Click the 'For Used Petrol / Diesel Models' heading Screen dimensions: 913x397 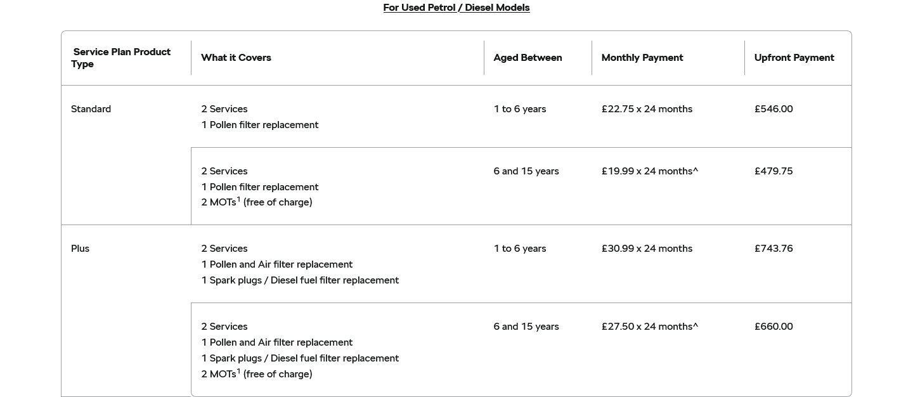click(x=456, y=8)
